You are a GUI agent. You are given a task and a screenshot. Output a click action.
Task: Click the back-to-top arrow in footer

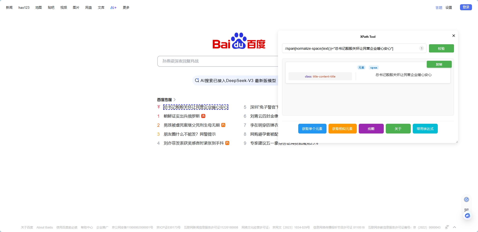point(454,227)
